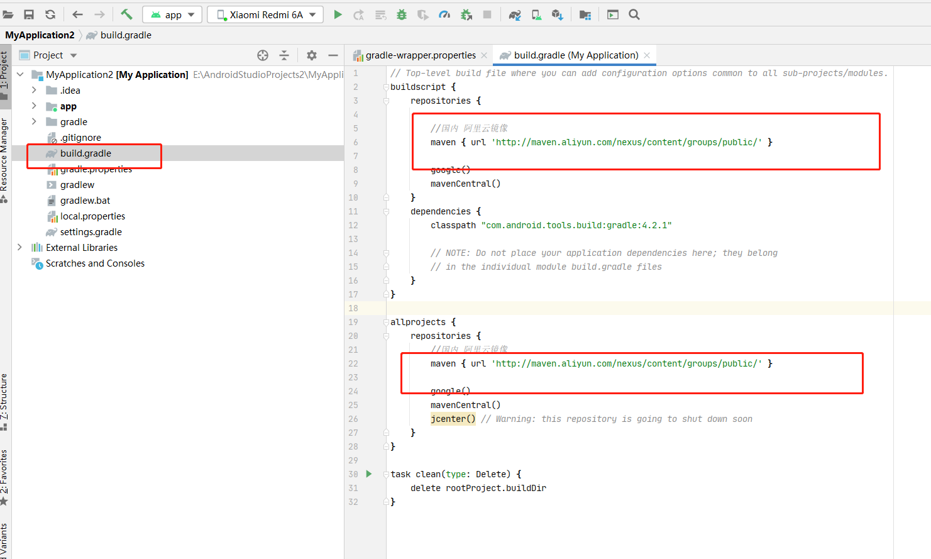This screenshot has width=931, height=559.
Task: Collapse the MyApplication2 root node
Action: point(20,75)
